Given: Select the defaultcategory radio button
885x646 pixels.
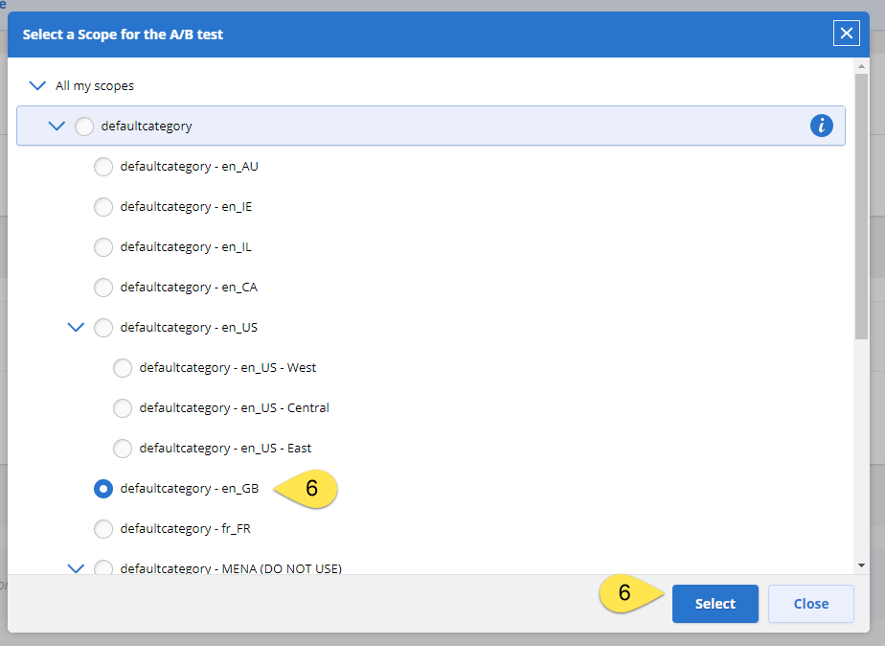Looking at the screenshot, I should pyautogui.click(x=84, y=126).
